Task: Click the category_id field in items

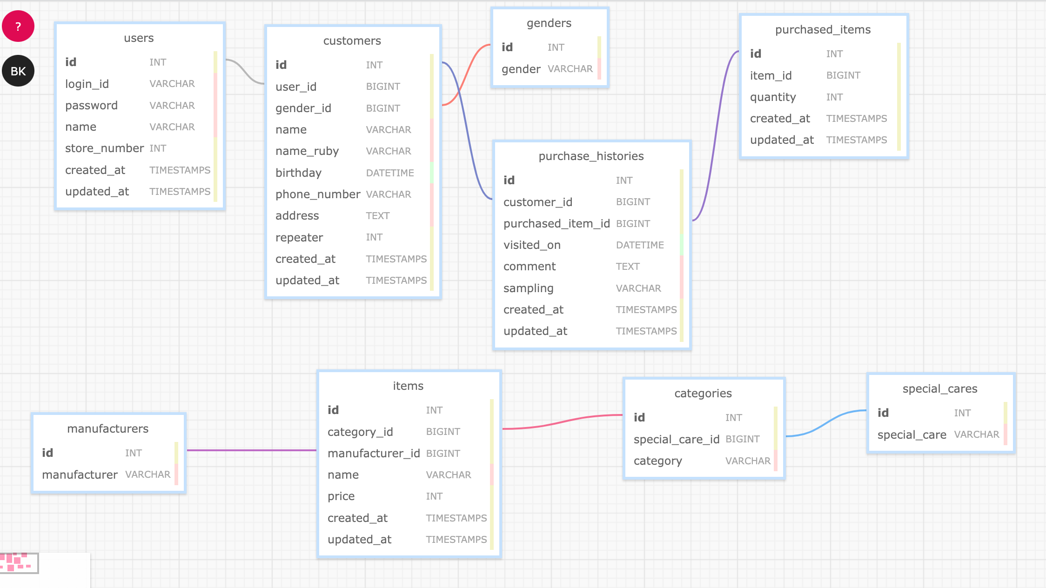Action: click(x=360, y=432)
